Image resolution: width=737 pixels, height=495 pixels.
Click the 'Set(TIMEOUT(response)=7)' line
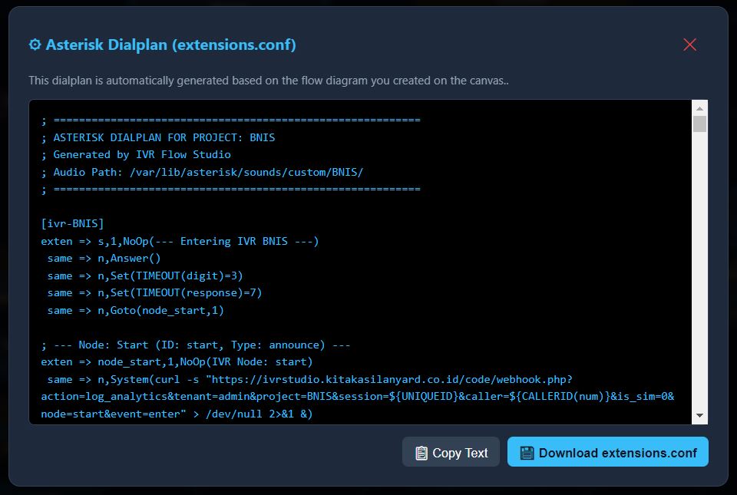[154, 293]
